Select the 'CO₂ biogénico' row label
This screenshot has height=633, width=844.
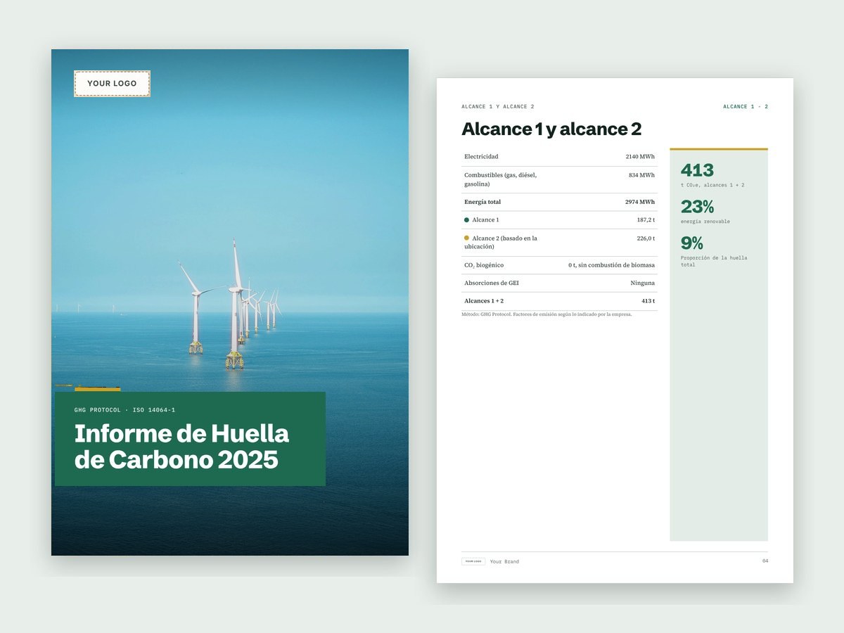pos(484,265)
